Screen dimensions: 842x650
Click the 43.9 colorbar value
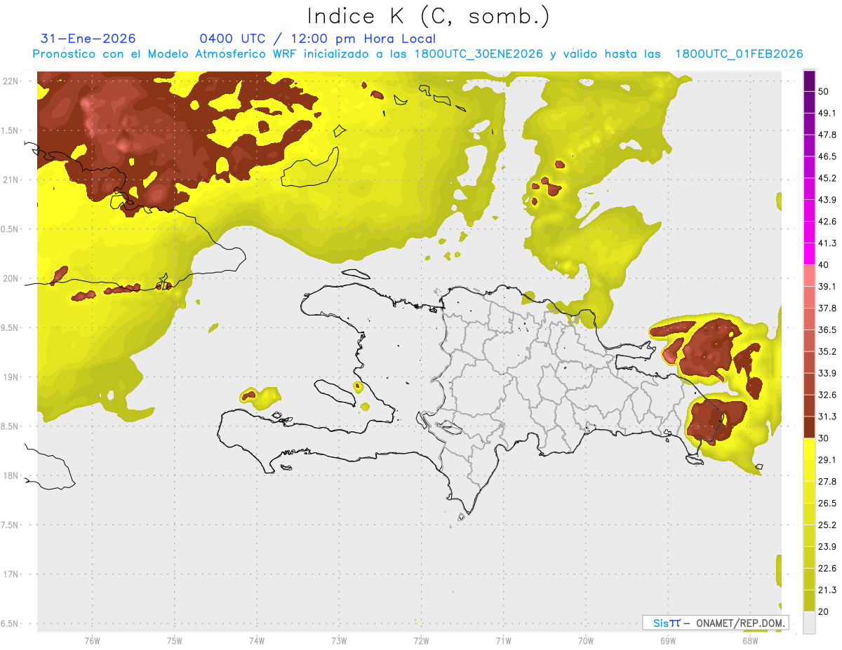coord(827,200)
